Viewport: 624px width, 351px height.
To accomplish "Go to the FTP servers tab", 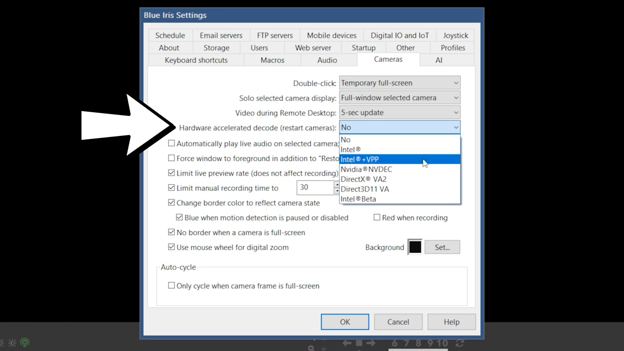I will coord(275,35).
